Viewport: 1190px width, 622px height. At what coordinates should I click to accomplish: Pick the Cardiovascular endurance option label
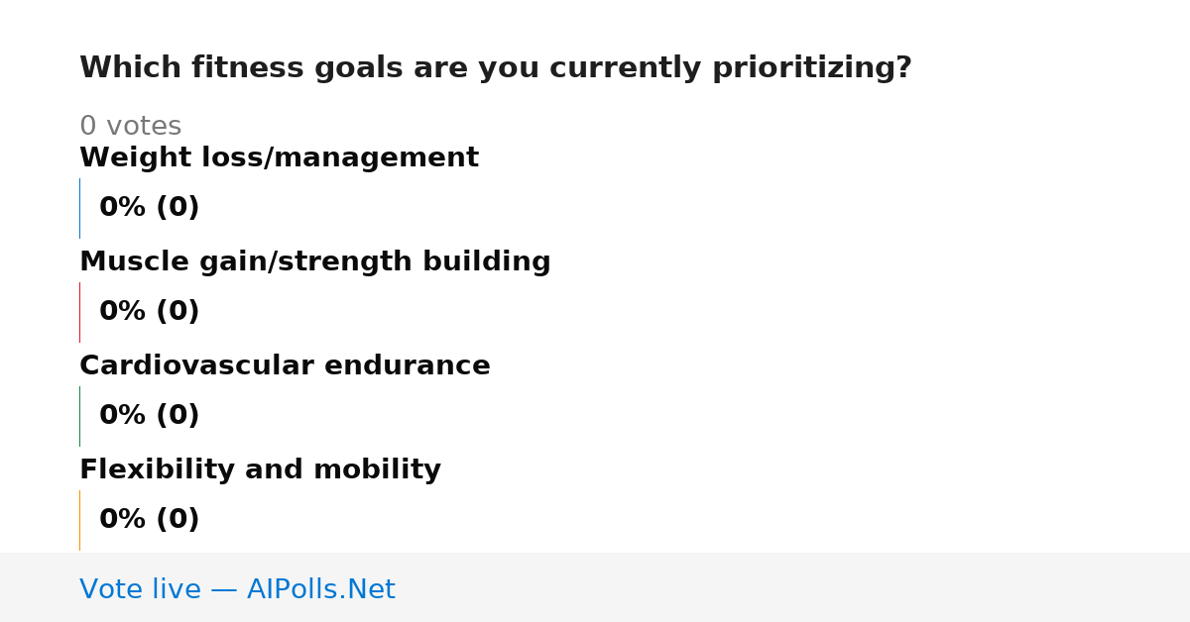tap(285, 366)
